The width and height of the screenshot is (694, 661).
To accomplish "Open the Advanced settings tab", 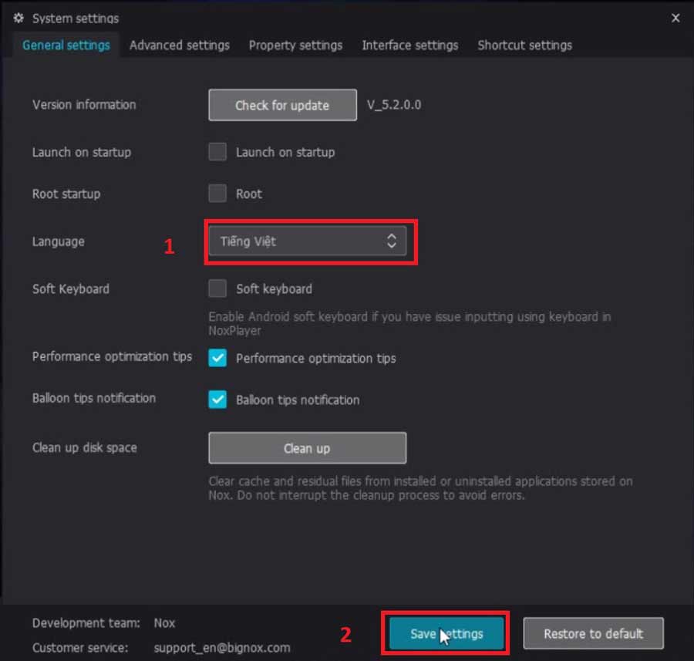I will [179, 46].
